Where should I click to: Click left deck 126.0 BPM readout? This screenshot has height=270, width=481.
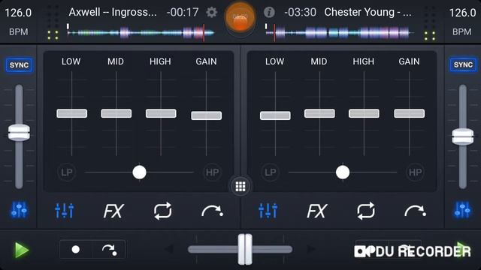18,13
